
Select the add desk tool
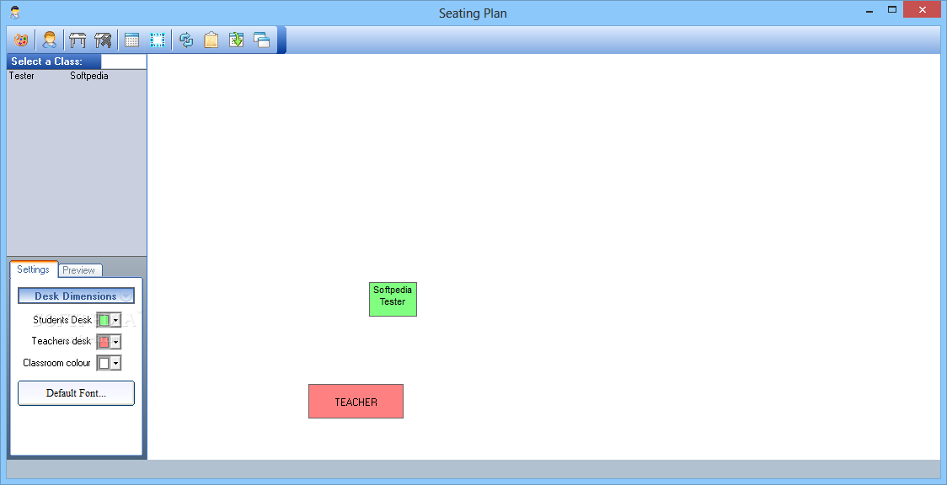[x=78, y=40]
